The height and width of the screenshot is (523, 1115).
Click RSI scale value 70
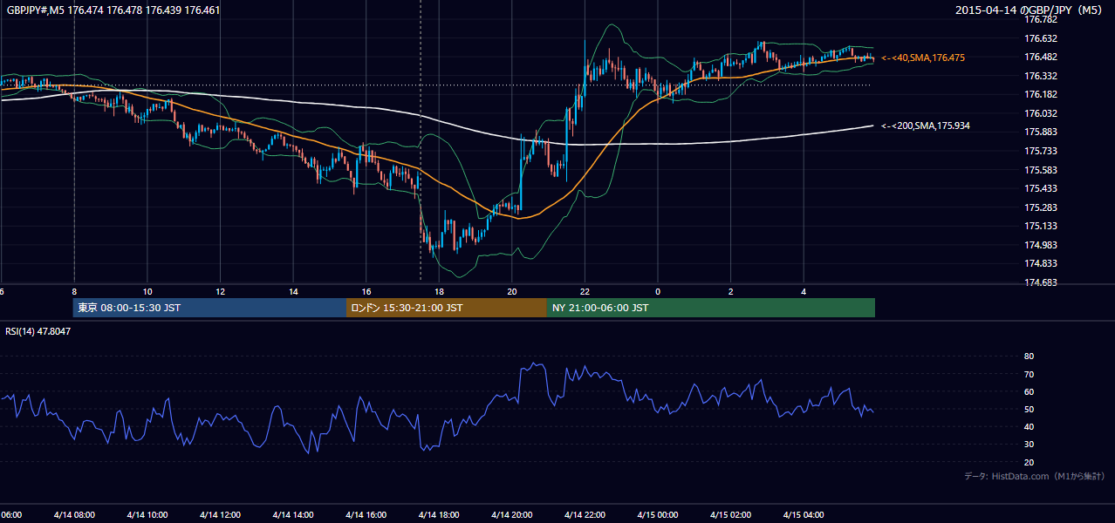[1029, 374]
